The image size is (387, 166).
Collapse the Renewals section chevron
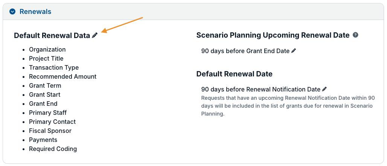click(12, 12)
